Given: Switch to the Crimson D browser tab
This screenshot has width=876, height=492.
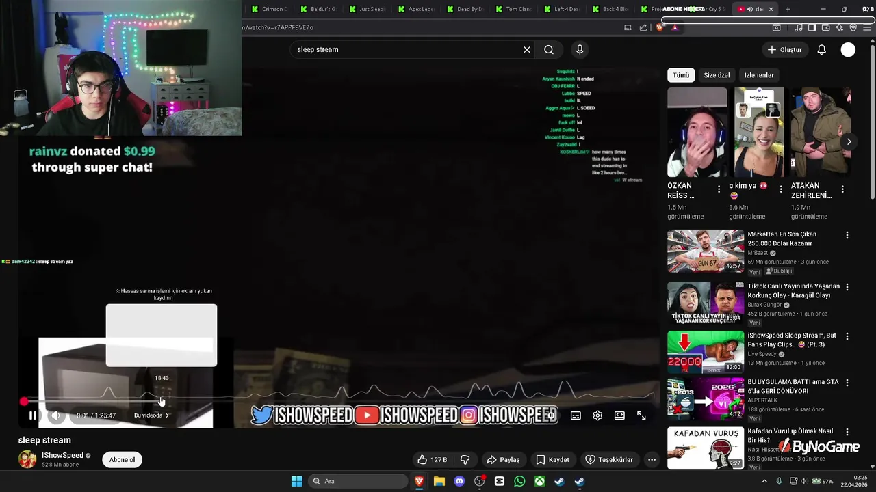Looking at the screenshot, I should coord(270,9).
